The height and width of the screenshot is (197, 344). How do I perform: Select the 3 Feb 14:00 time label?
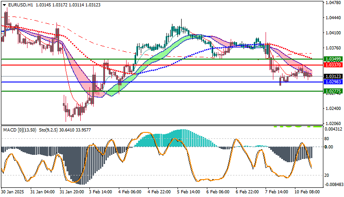101,192
